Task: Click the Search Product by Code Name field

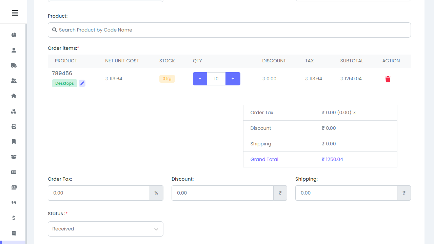Action: pos(229,30)
